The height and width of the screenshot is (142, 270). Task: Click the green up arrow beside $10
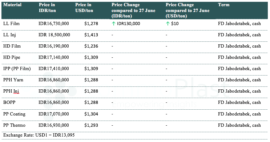[168, 24]
